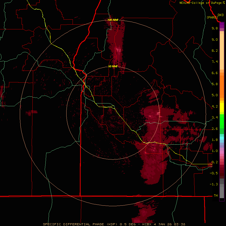Click the 6.6 legend value
Image resolution: width=226 pixels, height=226 pixels.
(215, 73)
